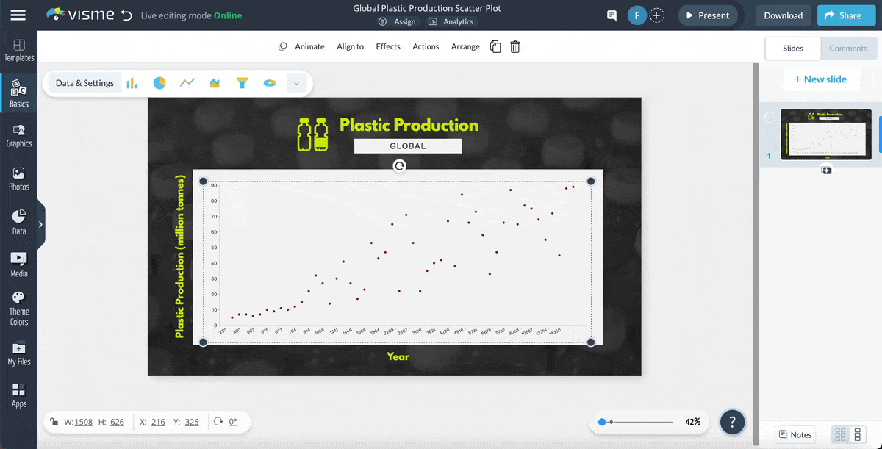
Task: Open the Effects menu
Action: [x=388, y=46]
